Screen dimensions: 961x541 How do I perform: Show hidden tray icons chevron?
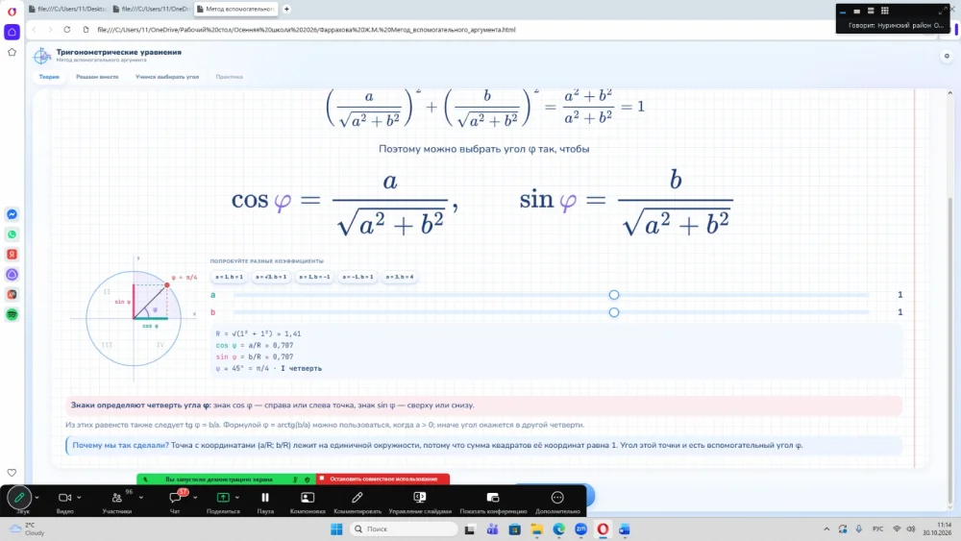click(826, 529)
